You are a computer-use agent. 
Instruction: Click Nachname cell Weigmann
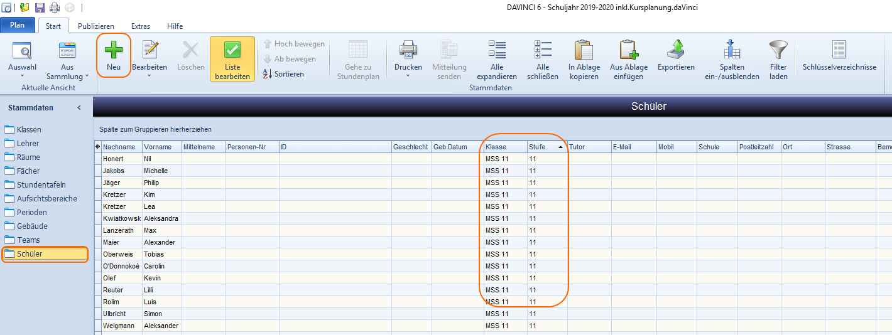121,326
